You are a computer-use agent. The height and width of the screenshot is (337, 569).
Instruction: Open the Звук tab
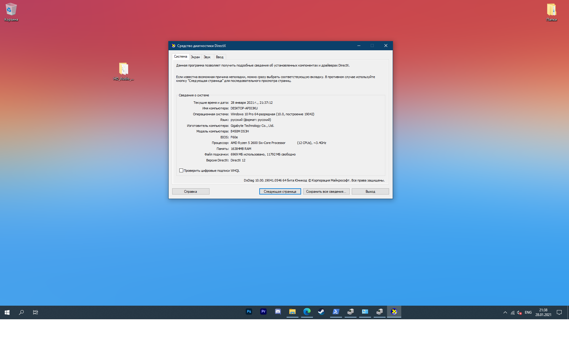207,57
